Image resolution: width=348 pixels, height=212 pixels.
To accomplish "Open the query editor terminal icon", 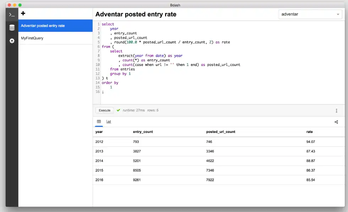I will point(12,15).
